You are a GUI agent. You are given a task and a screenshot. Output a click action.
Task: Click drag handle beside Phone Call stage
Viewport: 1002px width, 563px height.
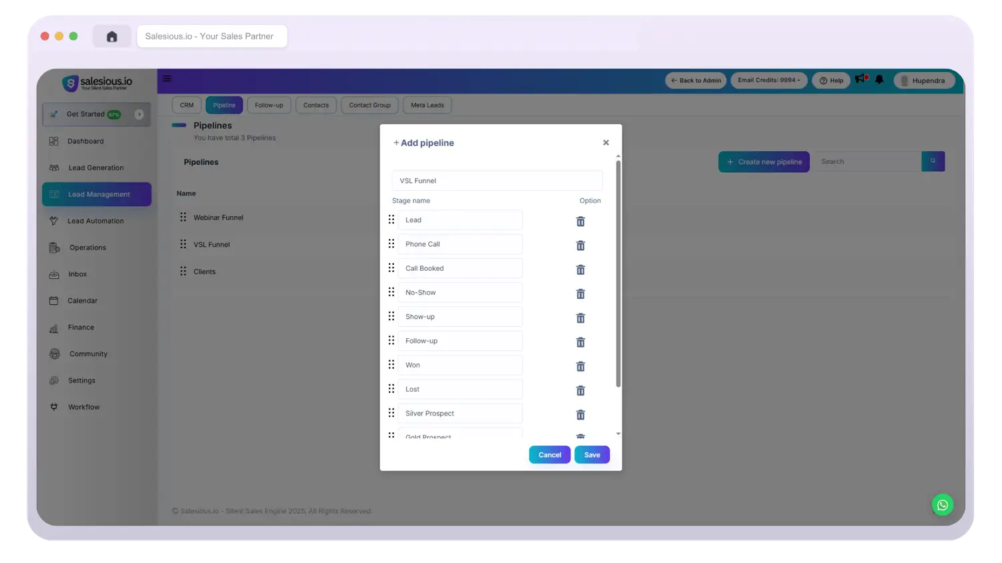391,244
